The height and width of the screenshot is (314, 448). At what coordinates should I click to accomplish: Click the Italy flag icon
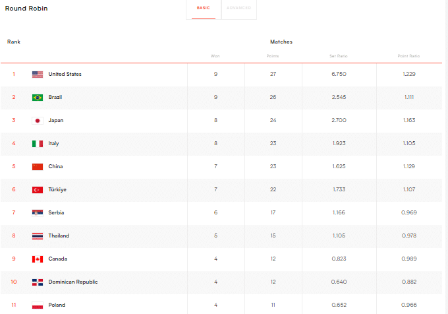click(38, 144)
